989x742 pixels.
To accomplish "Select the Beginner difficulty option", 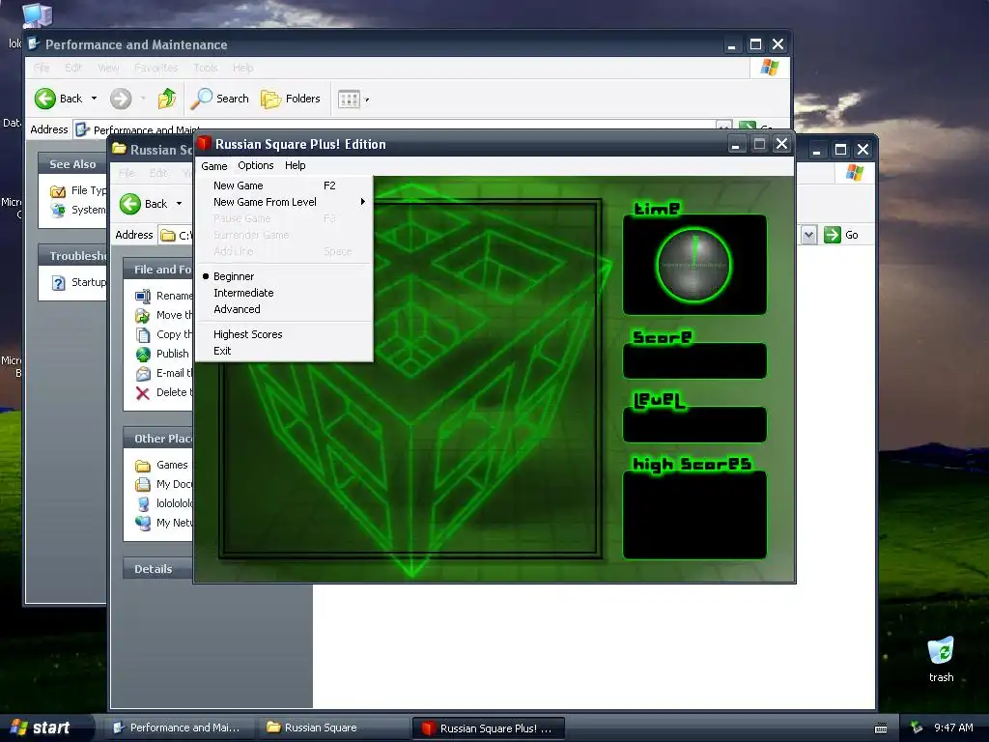I will click(285, 276).
